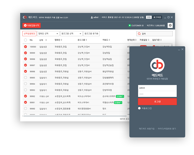Close the main 애드비드 window
Image resolution: width=194 pixels, height=155 pixels.
click(172, 17)
